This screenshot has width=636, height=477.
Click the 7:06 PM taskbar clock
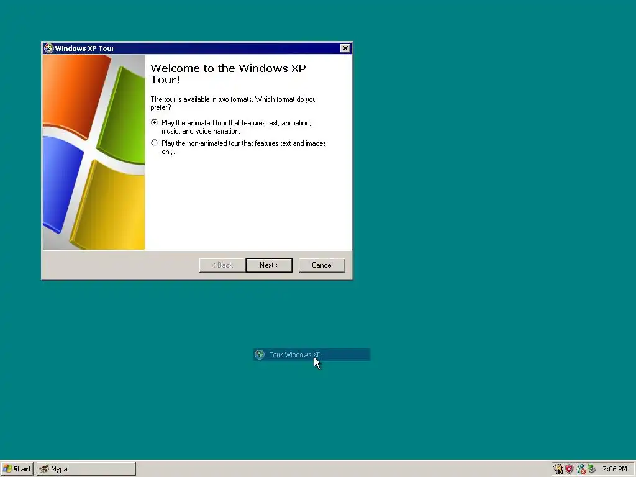click(614, 469)
